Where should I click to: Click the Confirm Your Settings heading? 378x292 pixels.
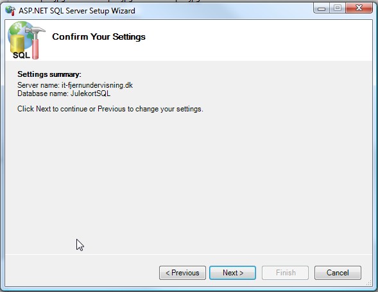99,36
